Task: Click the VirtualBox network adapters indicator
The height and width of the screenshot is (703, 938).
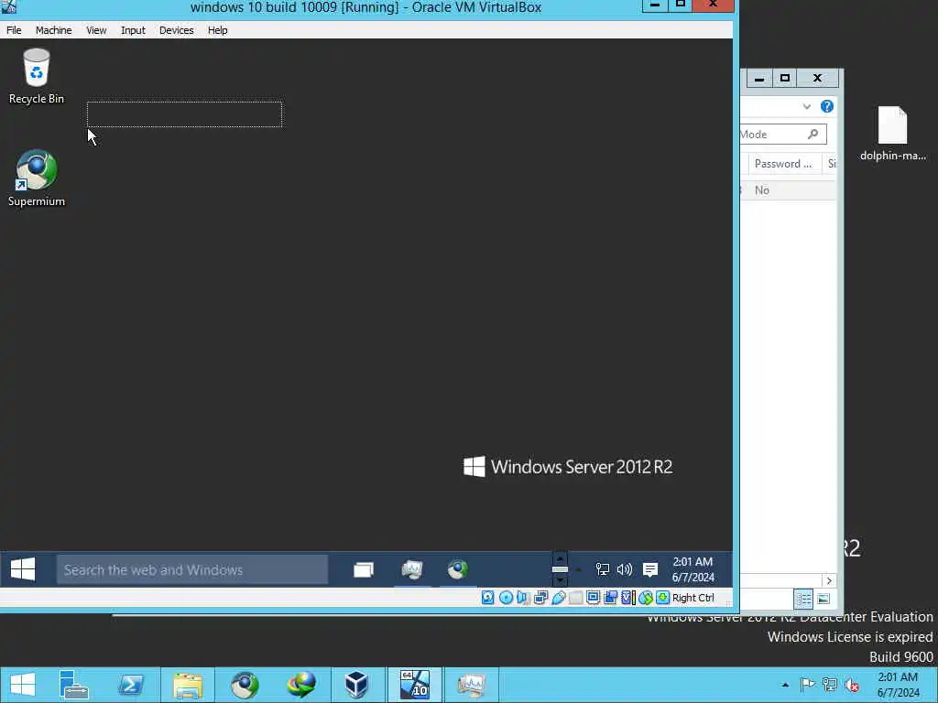Action: point(541,598)
